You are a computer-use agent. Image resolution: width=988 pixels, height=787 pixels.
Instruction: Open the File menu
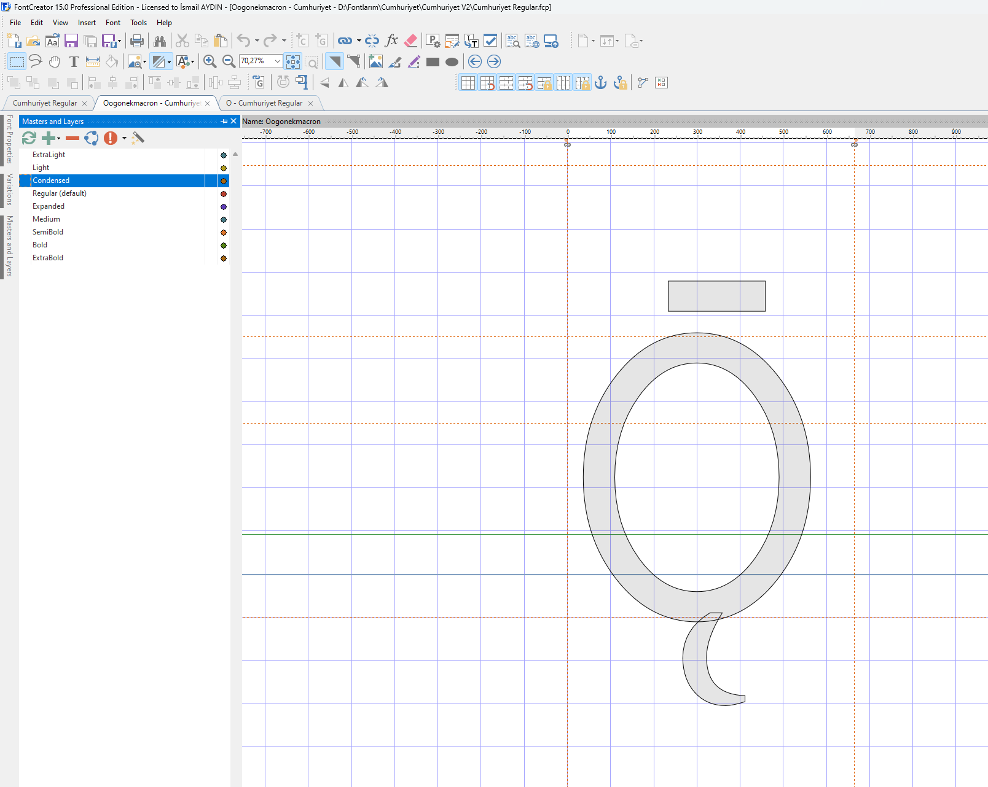tap(15, 23)
